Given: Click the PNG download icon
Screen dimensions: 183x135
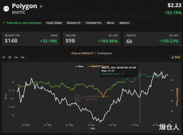Looking at the screenshot, I should coord(173,57).
